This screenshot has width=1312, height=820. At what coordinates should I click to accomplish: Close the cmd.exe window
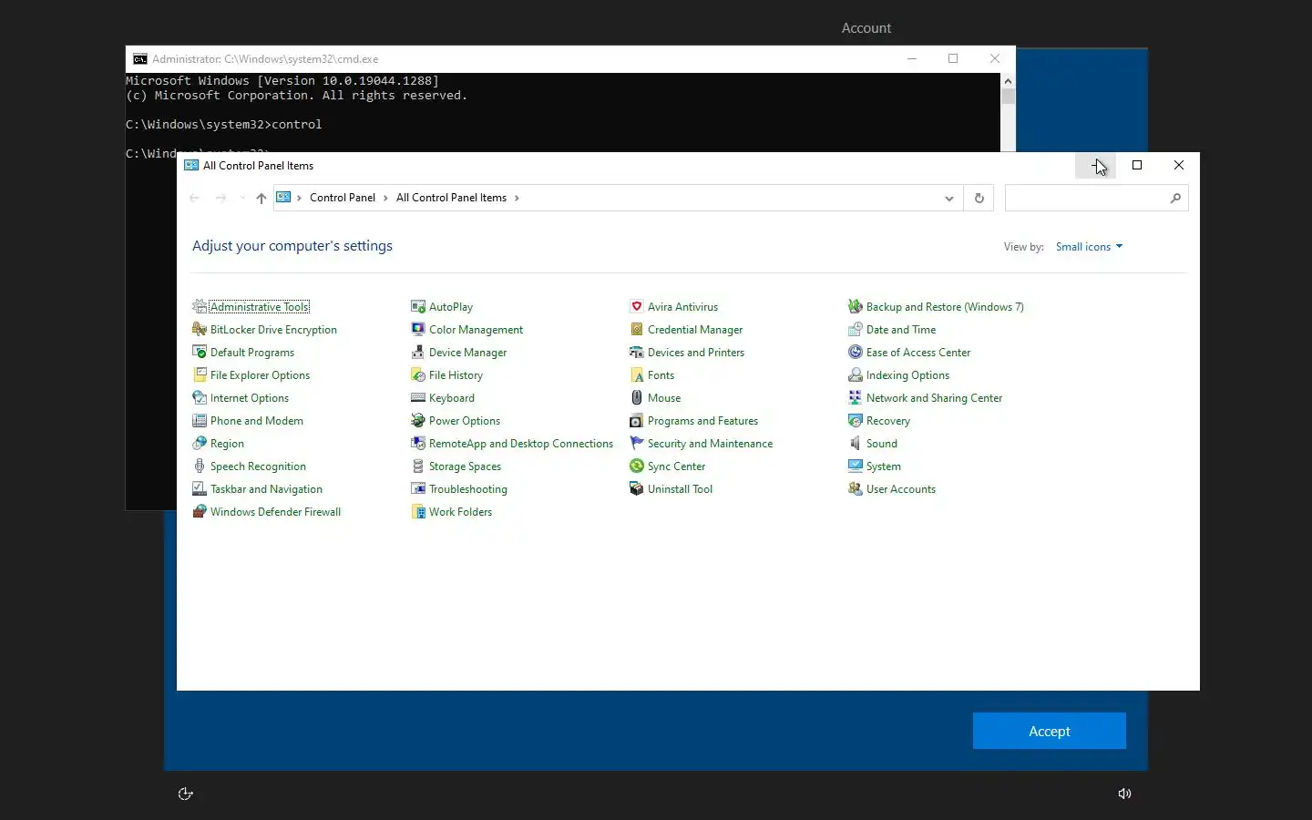click(995, 58)
